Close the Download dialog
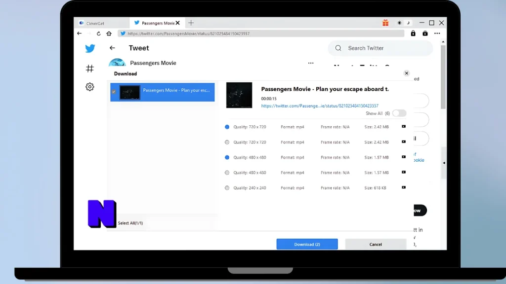Viewport: 506px width, 284px height. 407,73
